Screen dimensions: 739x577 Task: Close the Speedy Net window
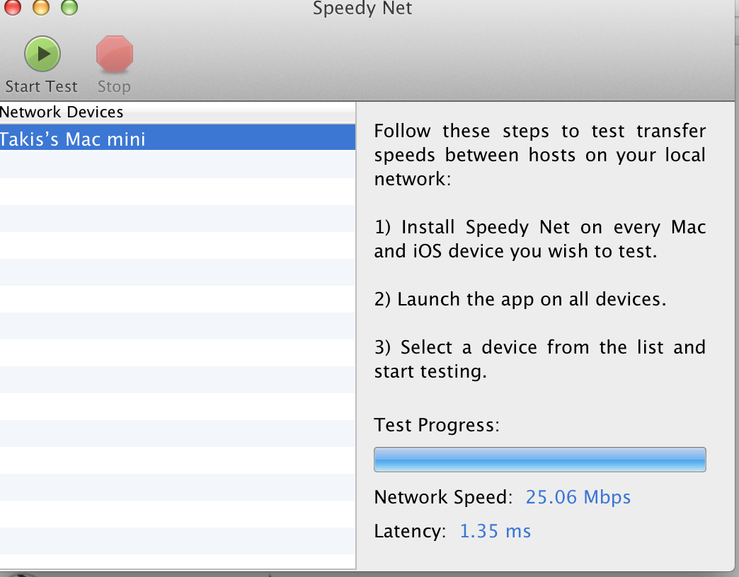(x=13, y=6)
